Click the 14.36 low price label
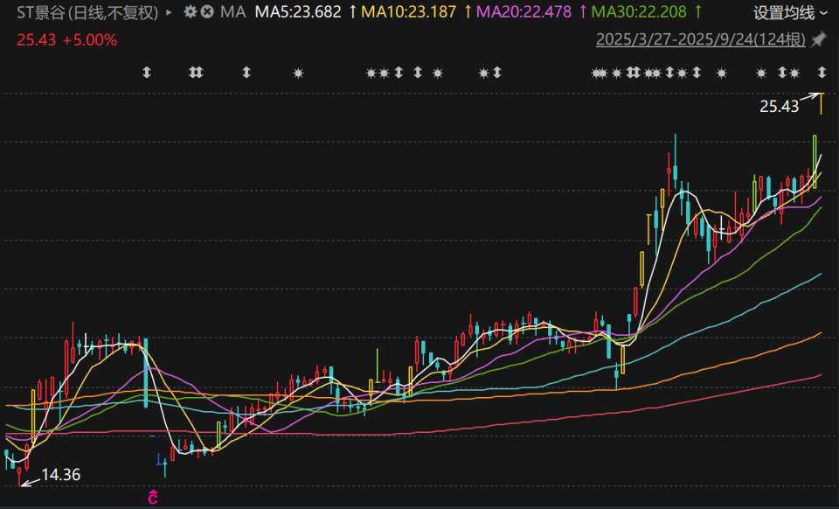Screen dimensions: 839x509 click(61, 475)
